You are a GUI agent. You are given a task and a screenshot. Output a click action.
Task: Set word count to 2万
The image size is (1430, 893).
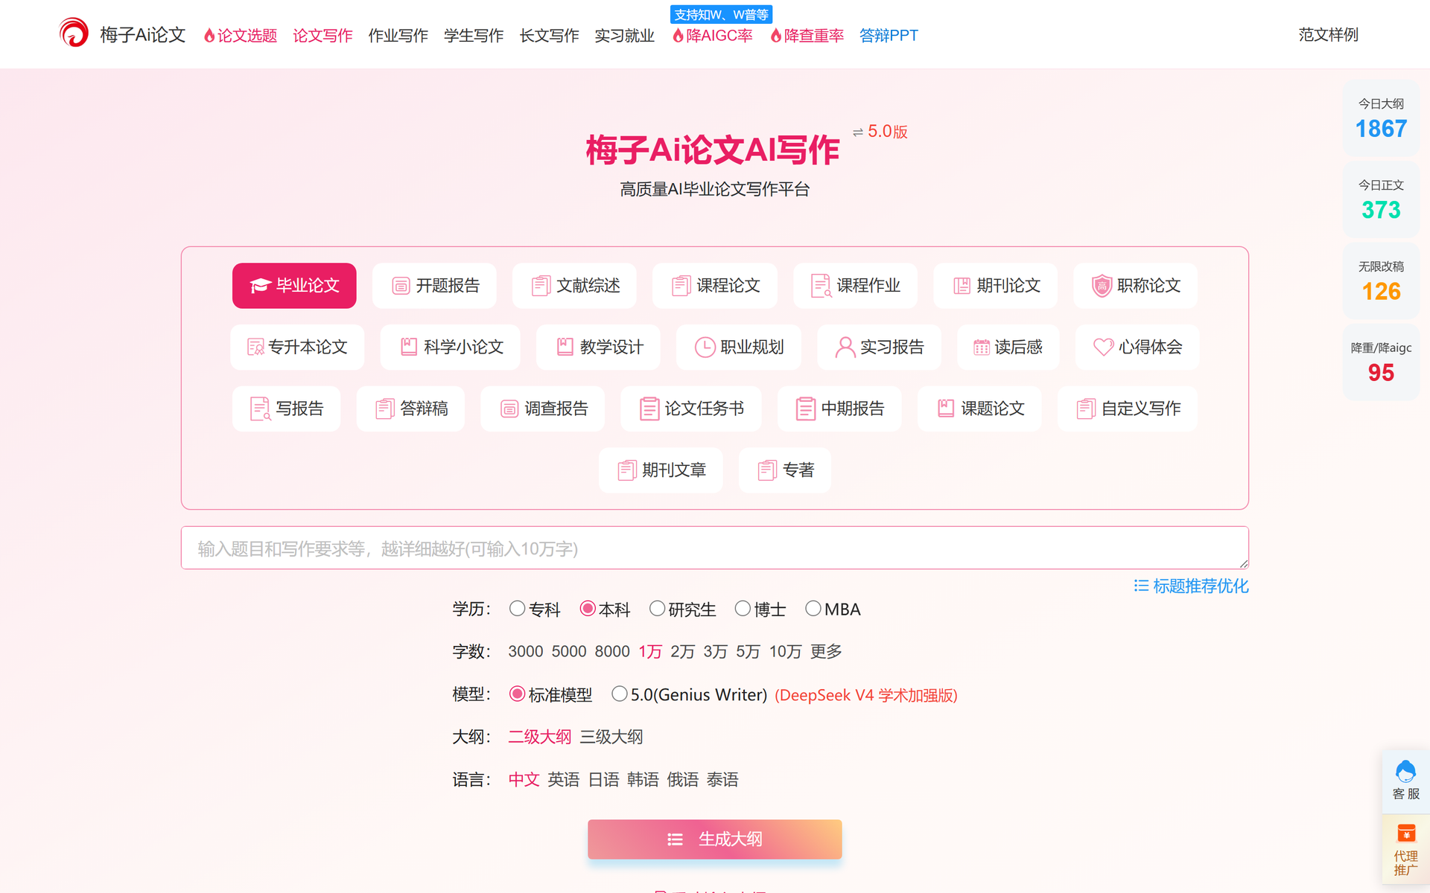point(682,652)
